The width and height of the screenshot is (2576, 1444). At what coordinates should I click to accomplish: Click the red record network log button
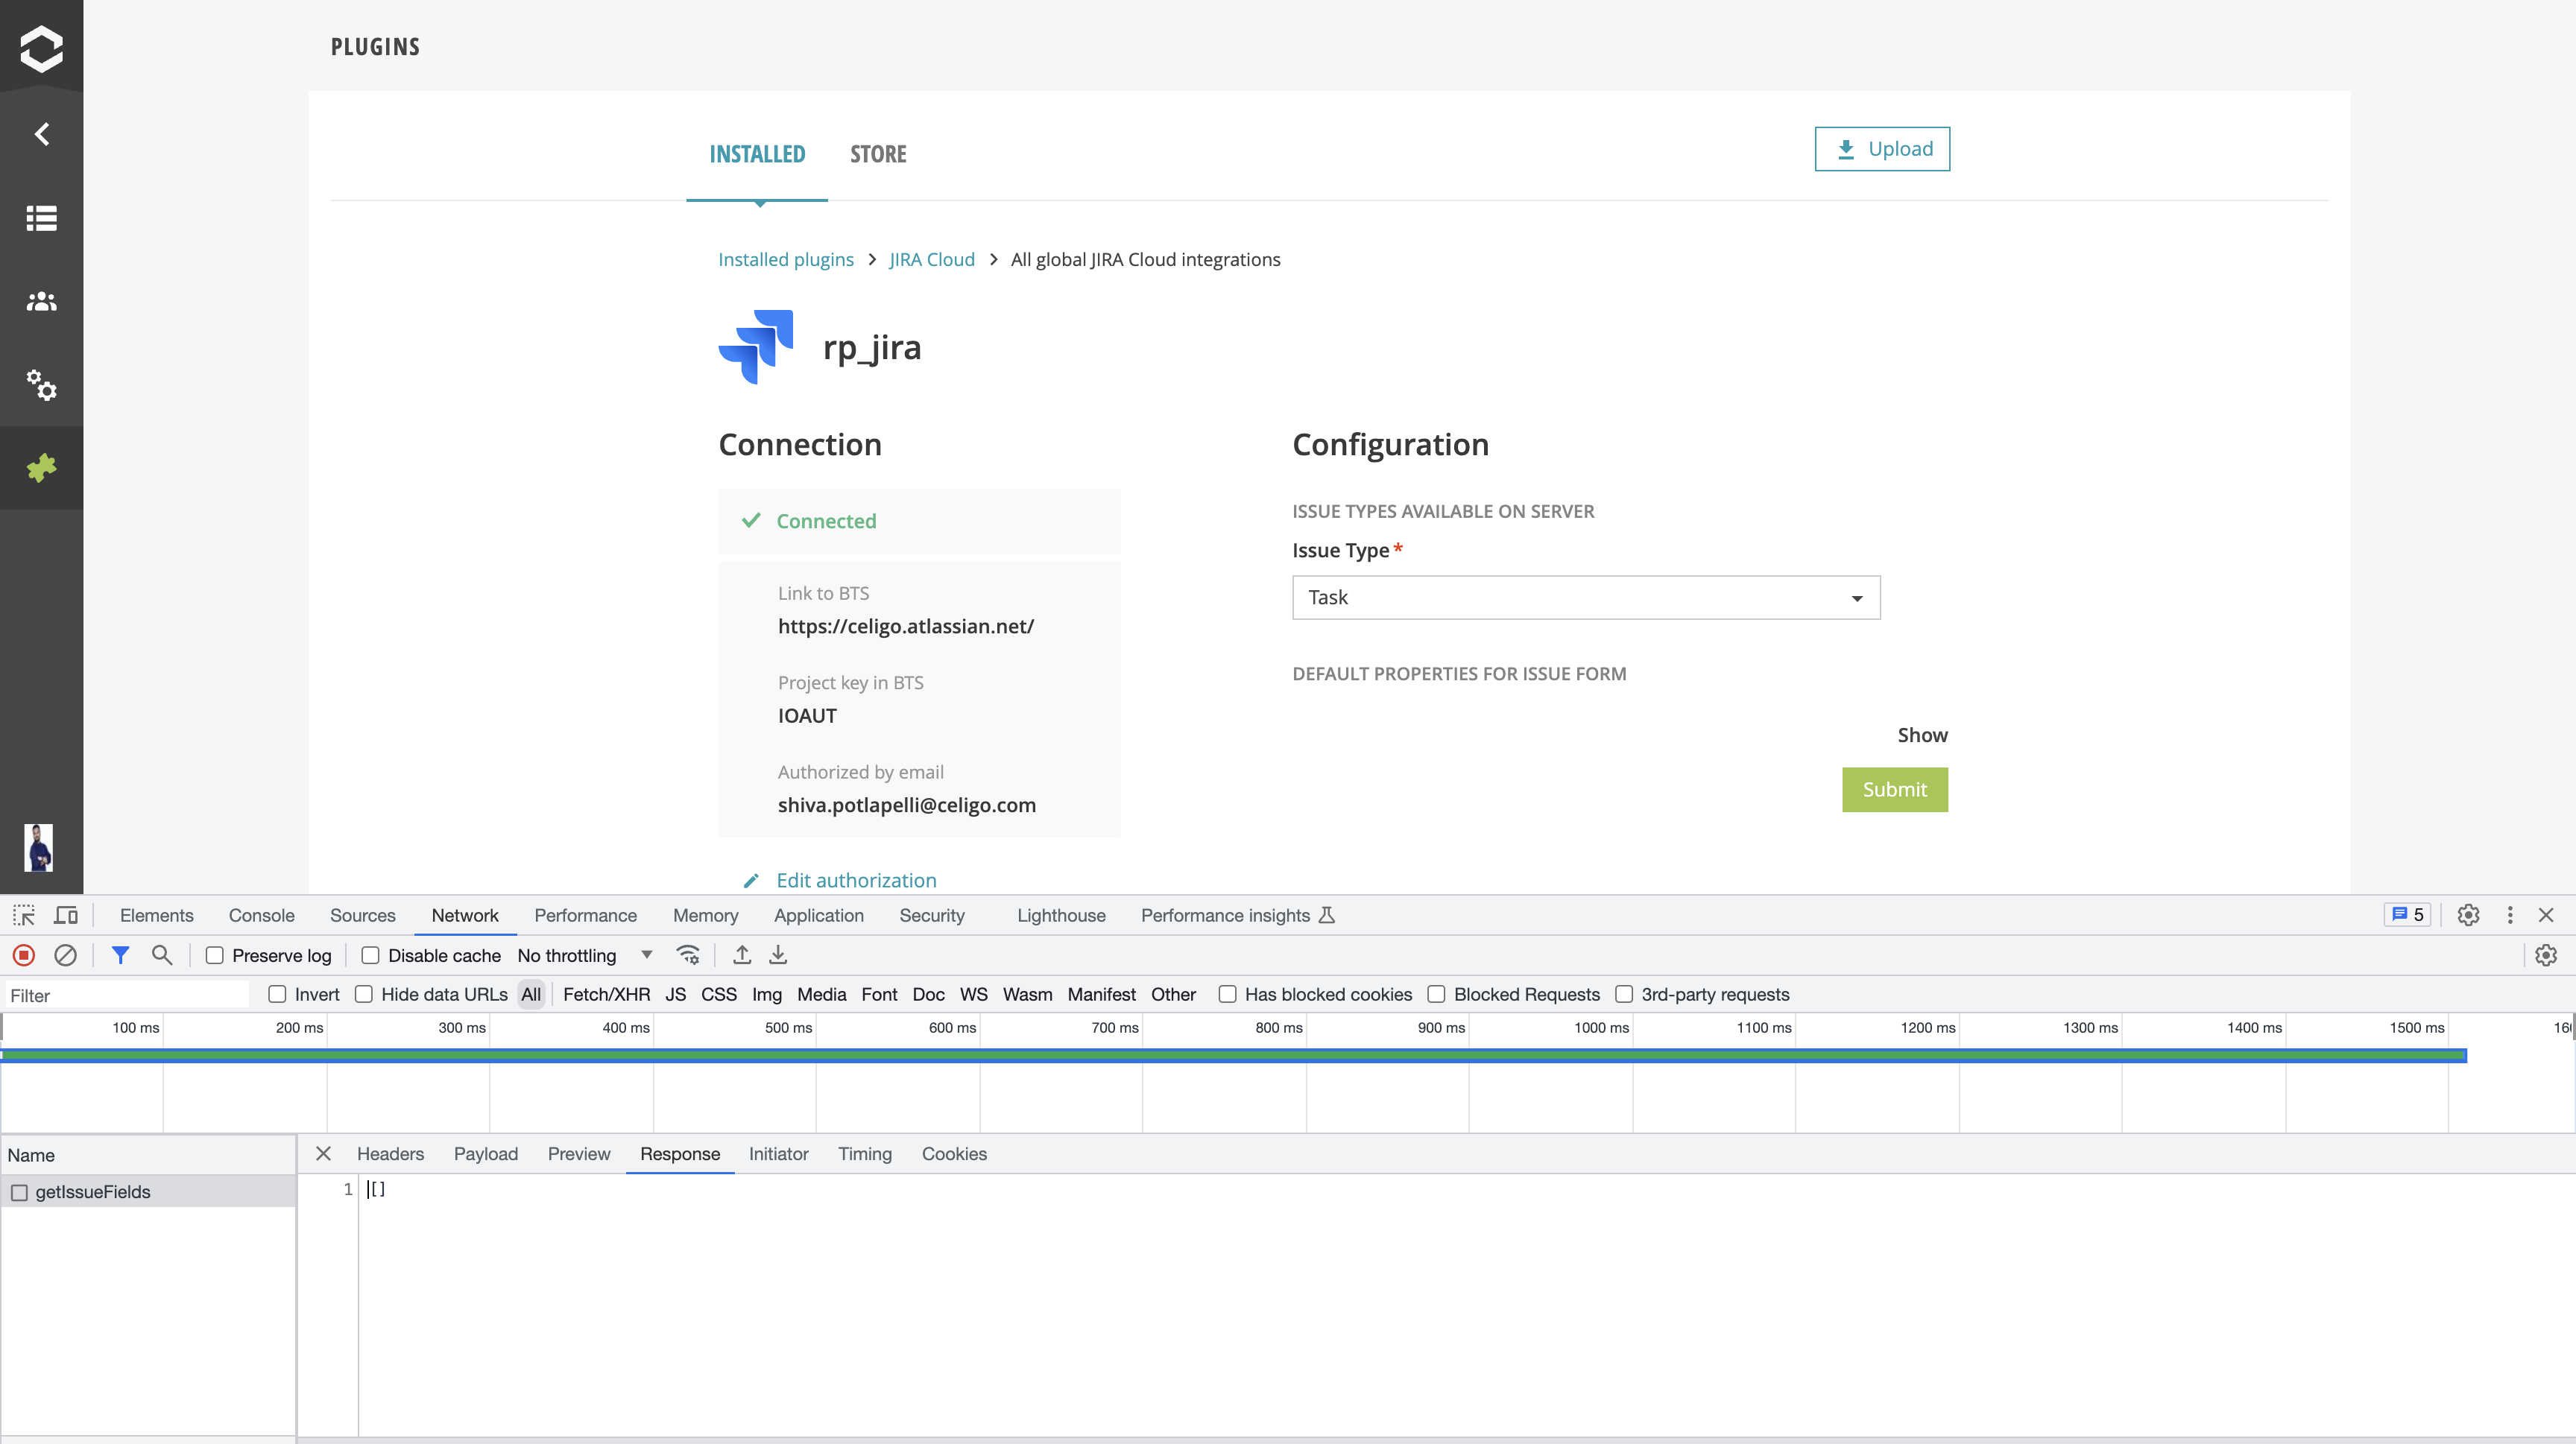tap(22, 954)
